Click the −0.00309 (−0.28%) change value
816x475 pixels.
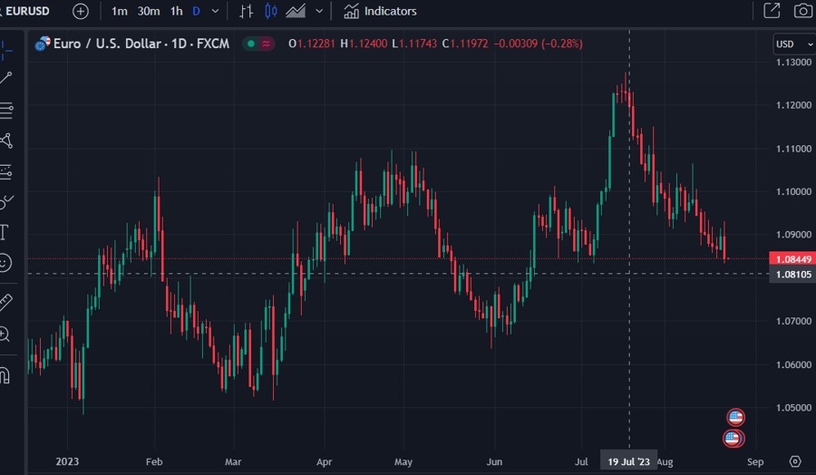(538, 44)
